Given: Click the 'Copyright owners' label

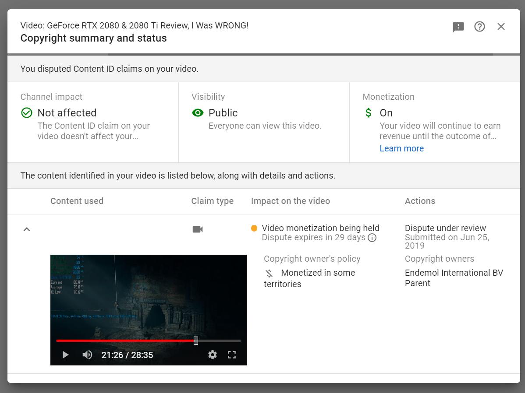Looking at the screenshot, I should click(x=439, y=259).
